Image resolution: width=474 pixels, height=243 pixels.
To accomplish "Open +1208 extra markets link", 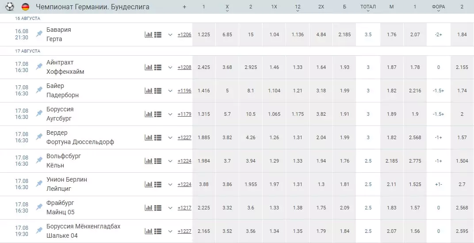I will pos(184,67).
